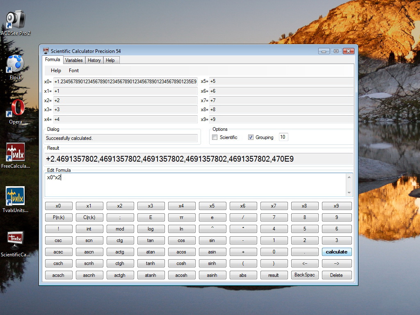Screen dimensions: 420x315
Task: Switch to the Variables tab
Action: pyautogui.click(x=74, y=60)
